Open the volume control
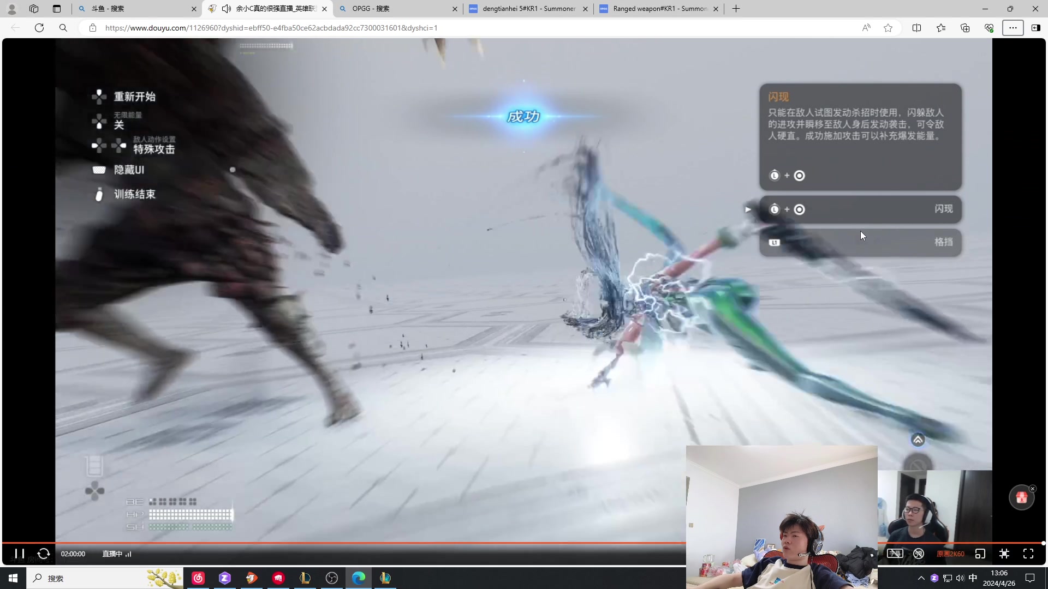 pos(960,578)
